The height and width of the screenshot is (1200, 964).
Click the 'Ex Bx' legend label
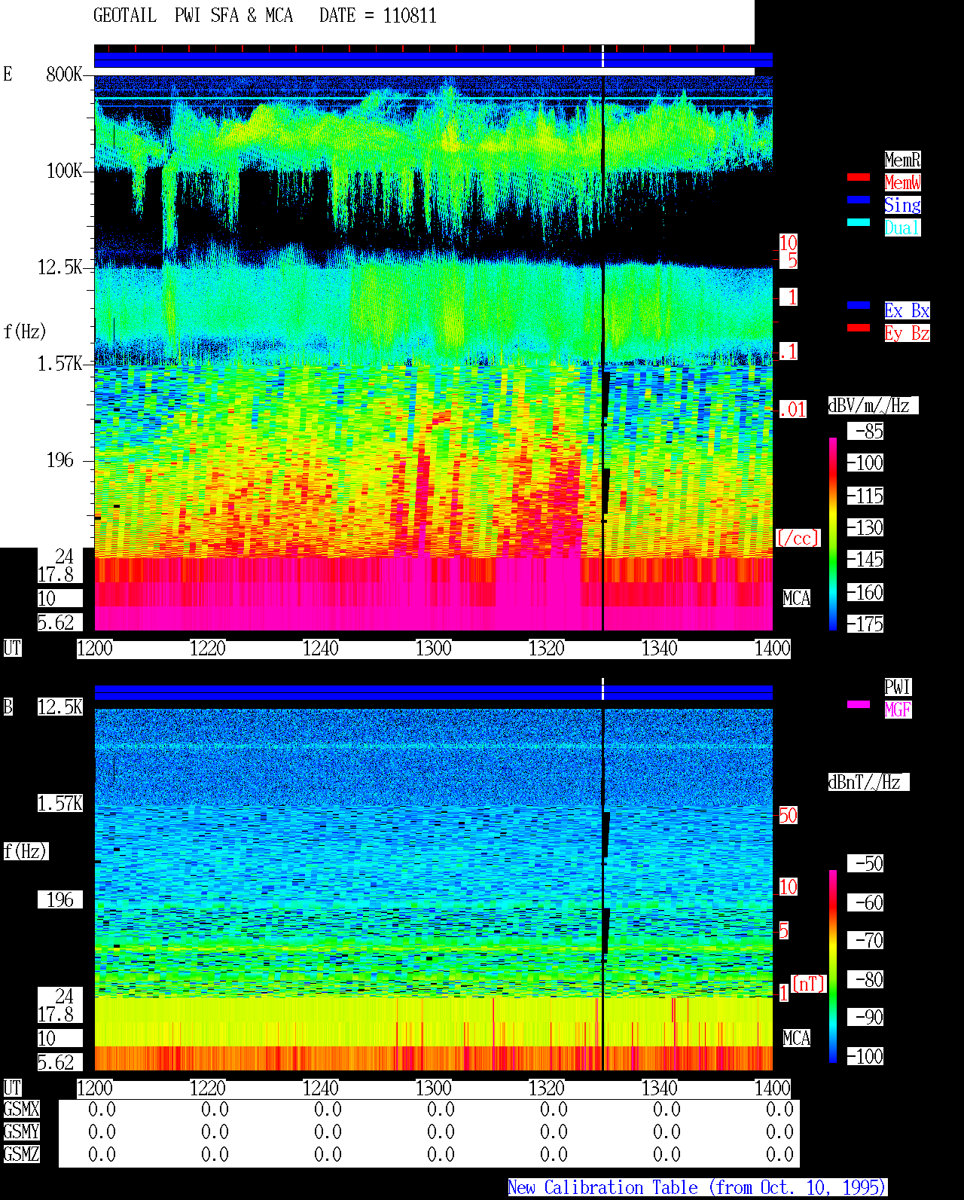[907, 310]
